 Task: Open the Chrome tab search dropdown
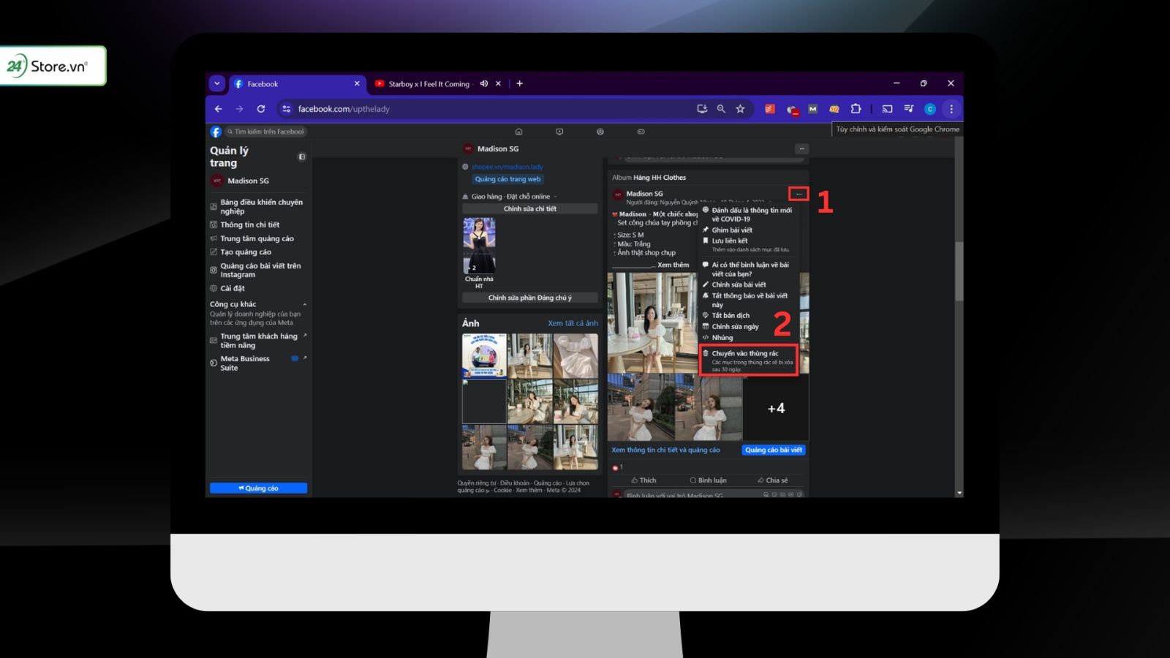point(216,83)
